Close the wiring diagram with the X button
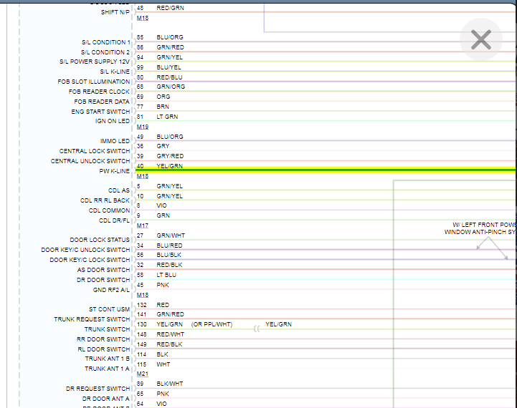This screenshot has width=517, height=408. point(481,39)
